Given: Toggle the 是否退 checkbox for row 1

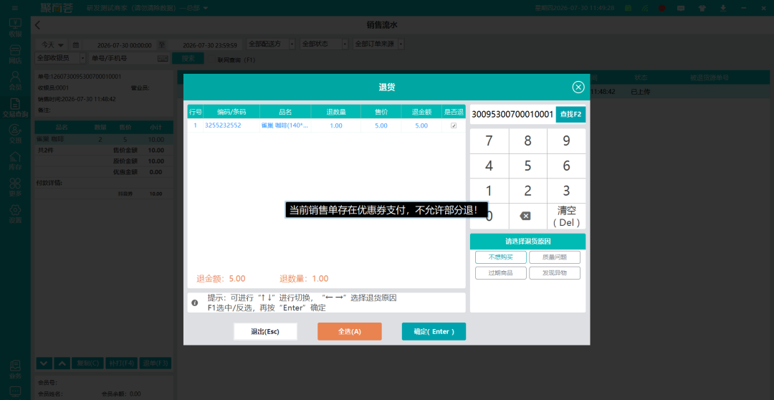Looking at the screenshot, I should (453, 125).
